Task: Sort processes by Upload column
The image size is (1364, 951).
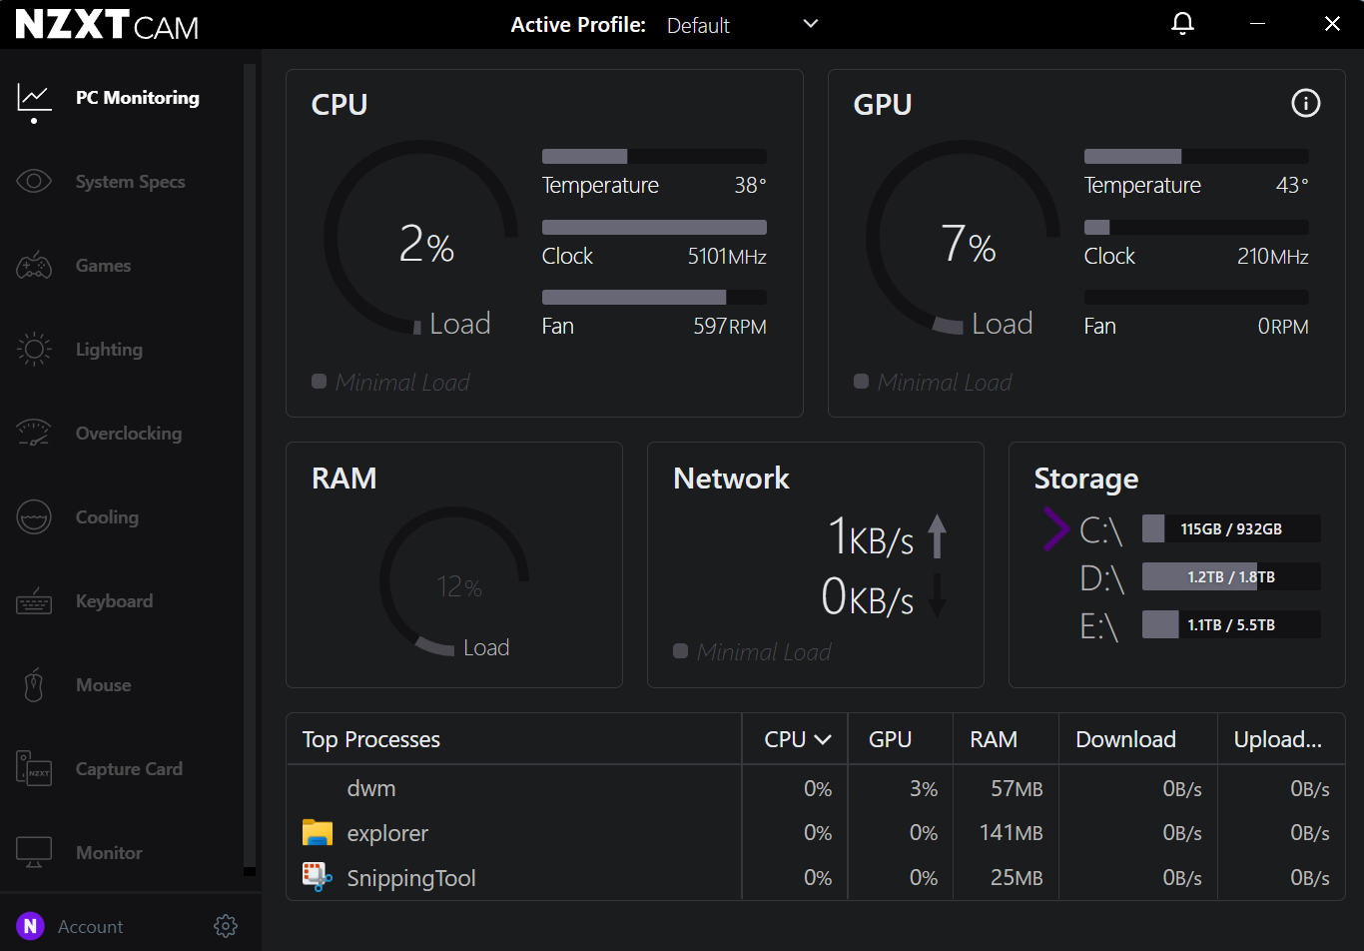Action: pos(1278,739)
